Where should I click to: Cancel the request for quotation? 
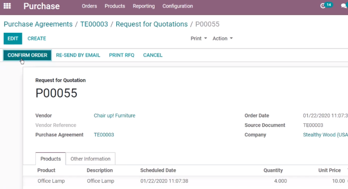coord(153,55)
